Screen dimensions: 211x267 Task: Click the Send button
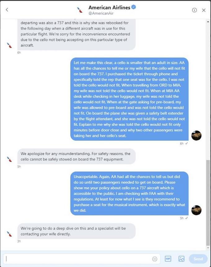click(198, 259)
